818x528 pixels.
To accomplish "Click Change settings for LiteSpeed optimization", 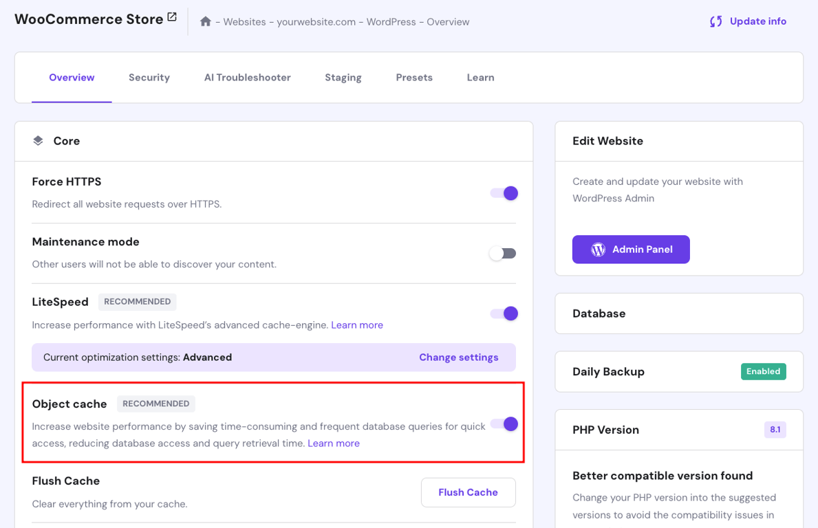I will coord(458,357).
